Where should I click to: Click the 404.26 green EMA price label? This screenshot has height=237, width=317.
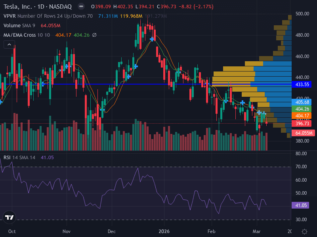[302, 109]
